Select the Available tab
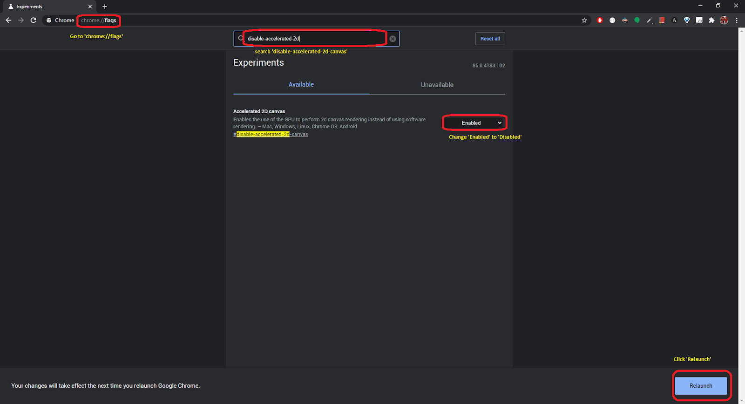 coord(301,85)
